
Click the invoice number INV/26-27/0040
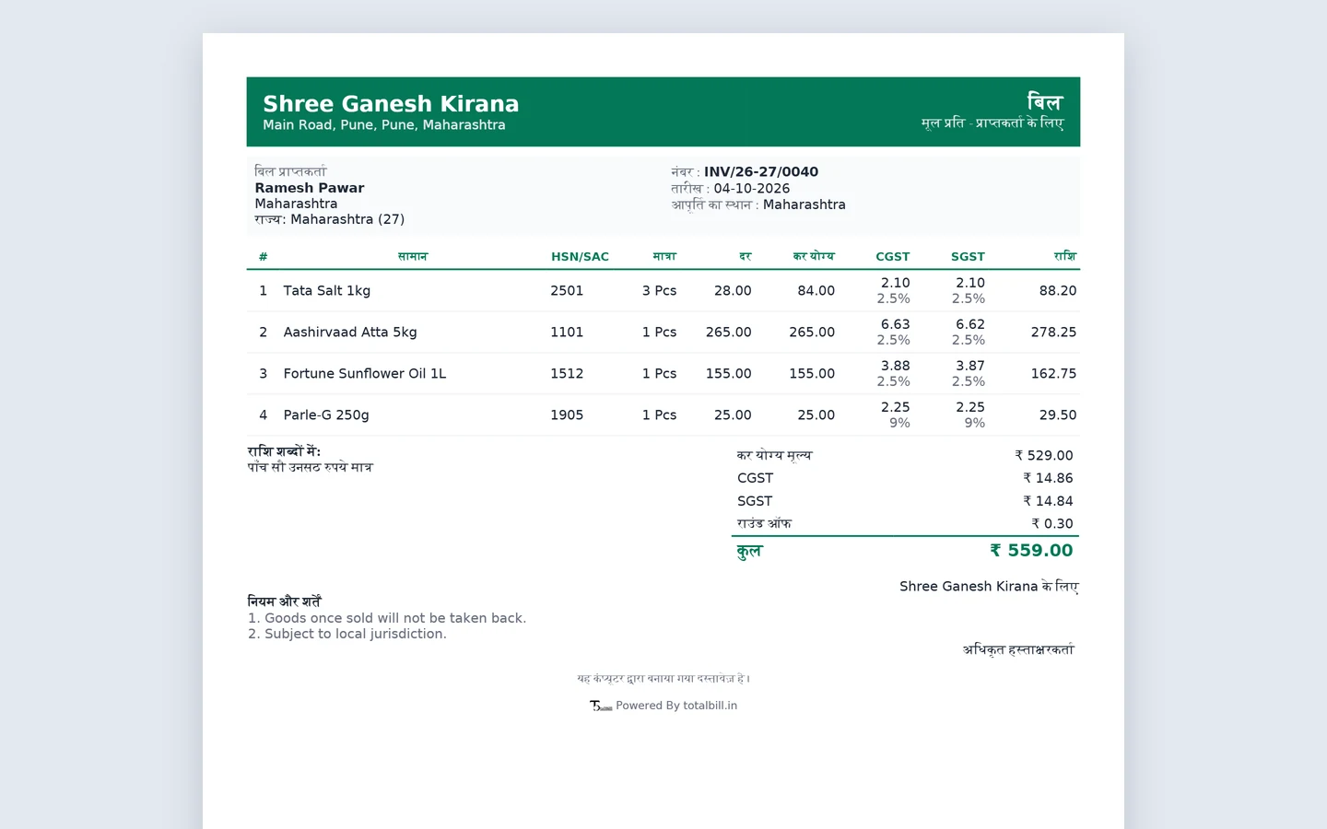[x=761, y=171]
